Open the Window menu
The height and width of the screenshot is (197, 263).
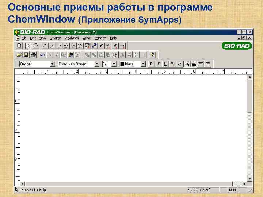click(100, 38)
